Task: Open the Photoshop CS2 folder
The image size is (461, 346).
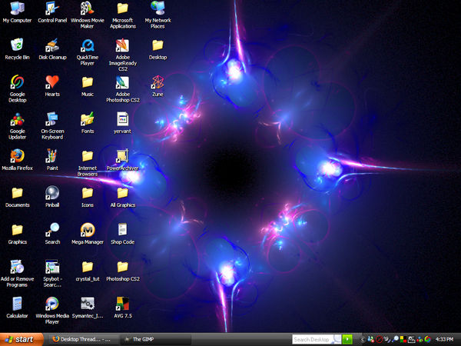Action: [x=123, y=271]
